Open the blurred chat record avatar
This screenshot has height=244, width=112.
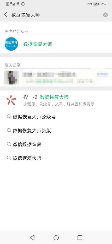[x=11, y=78]
